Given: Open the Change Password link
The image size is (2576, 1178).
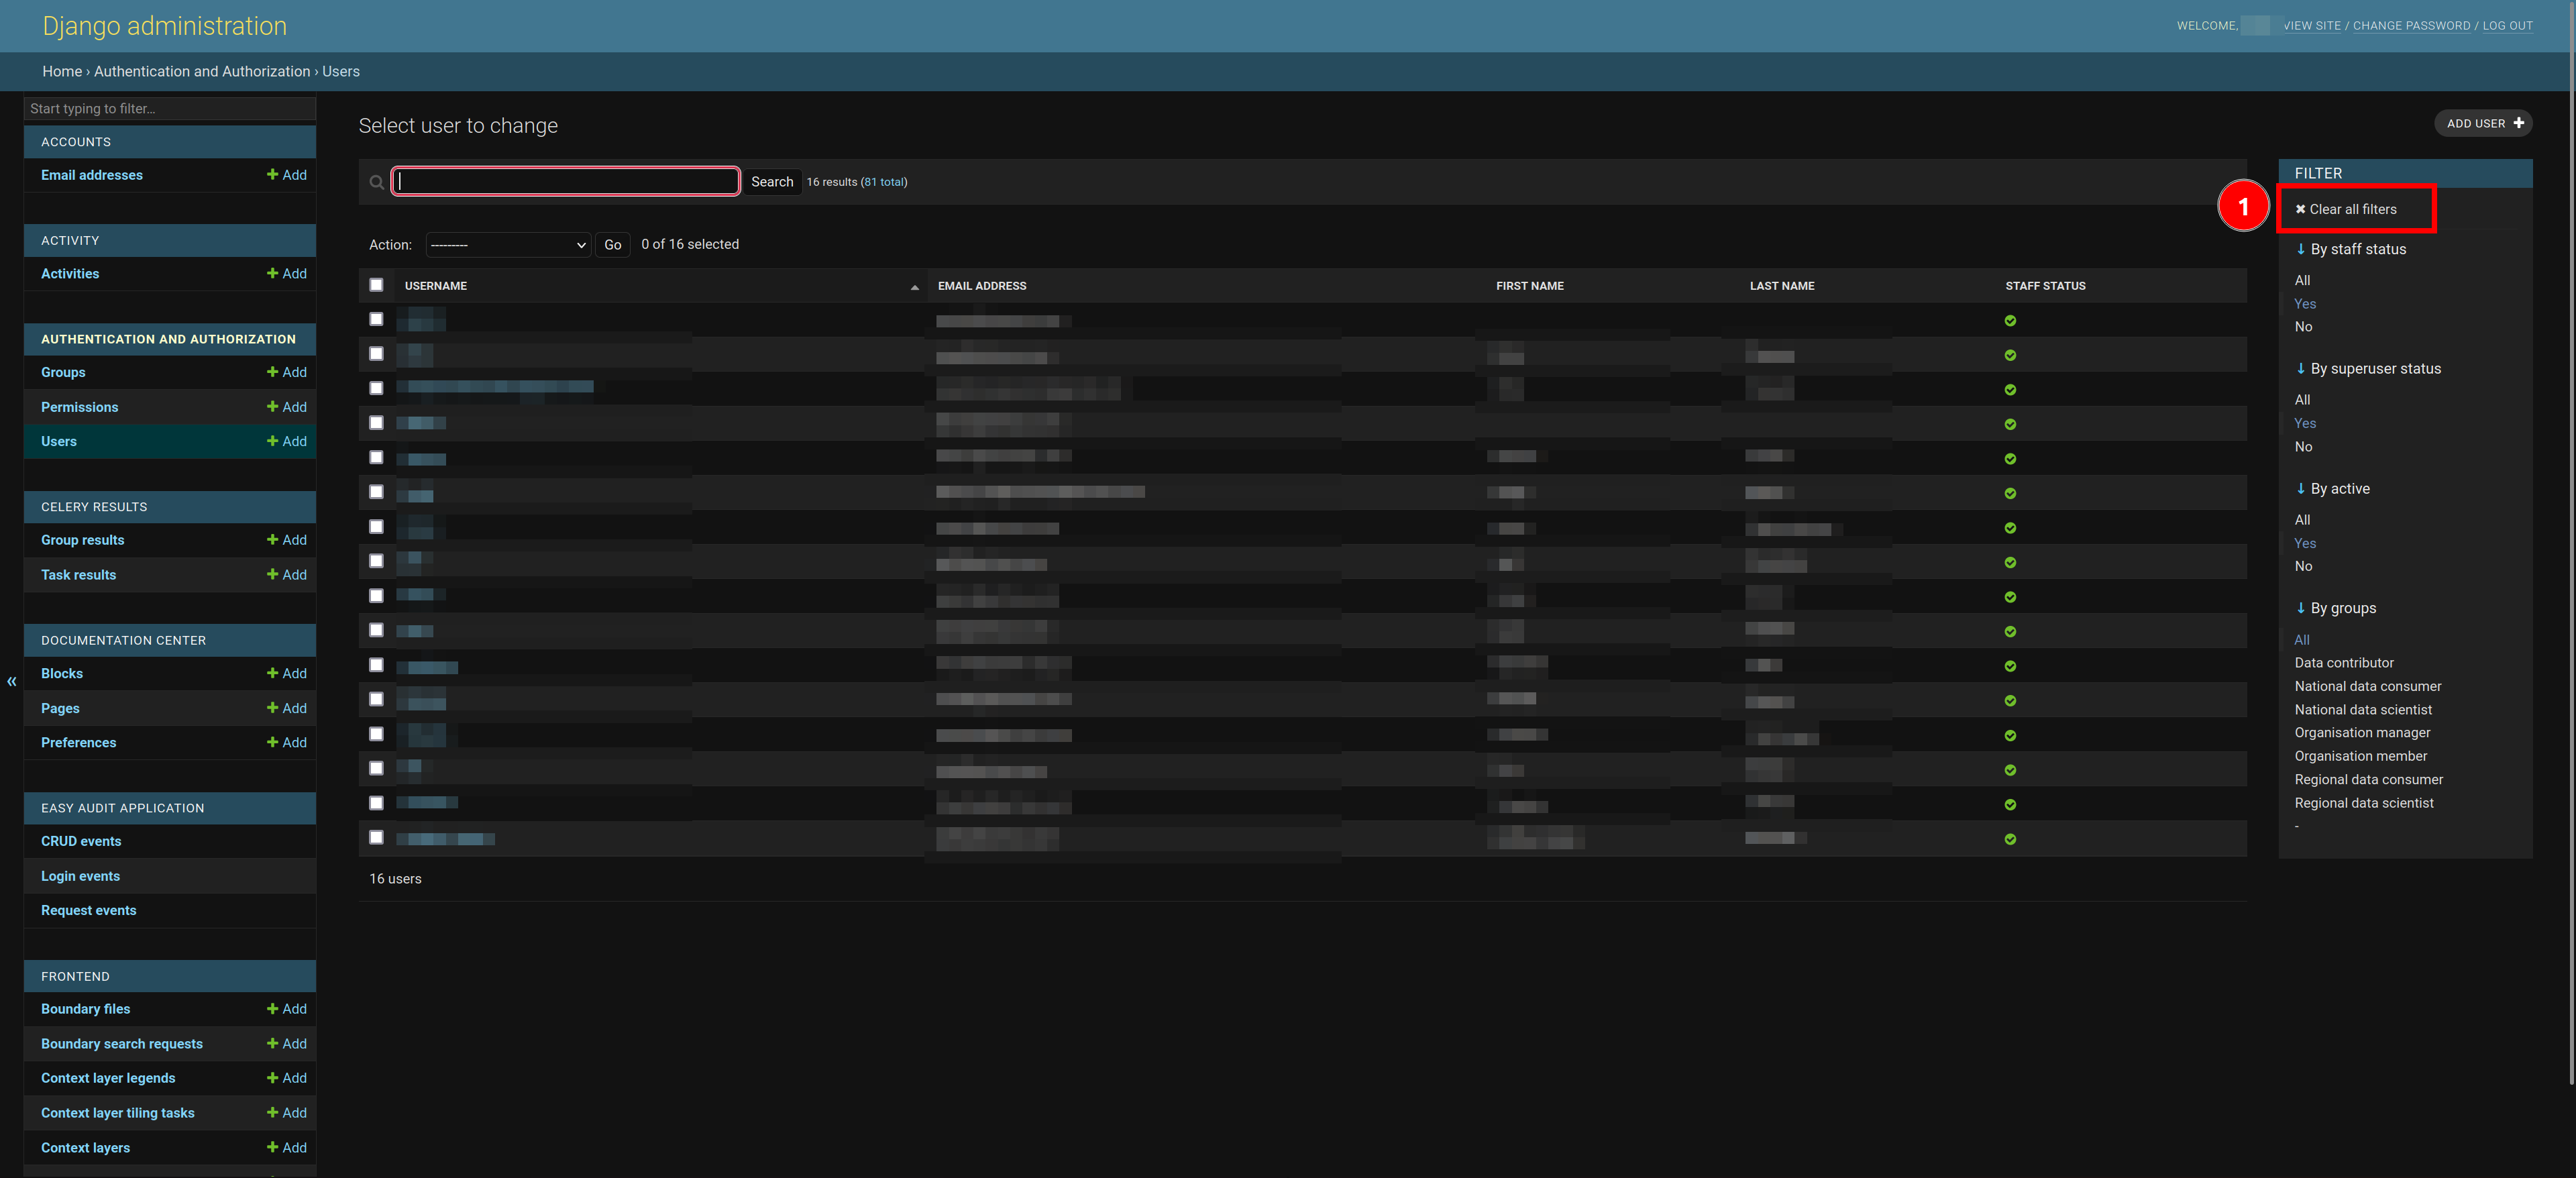Looking at the screenshot, I should (2411, 26).
